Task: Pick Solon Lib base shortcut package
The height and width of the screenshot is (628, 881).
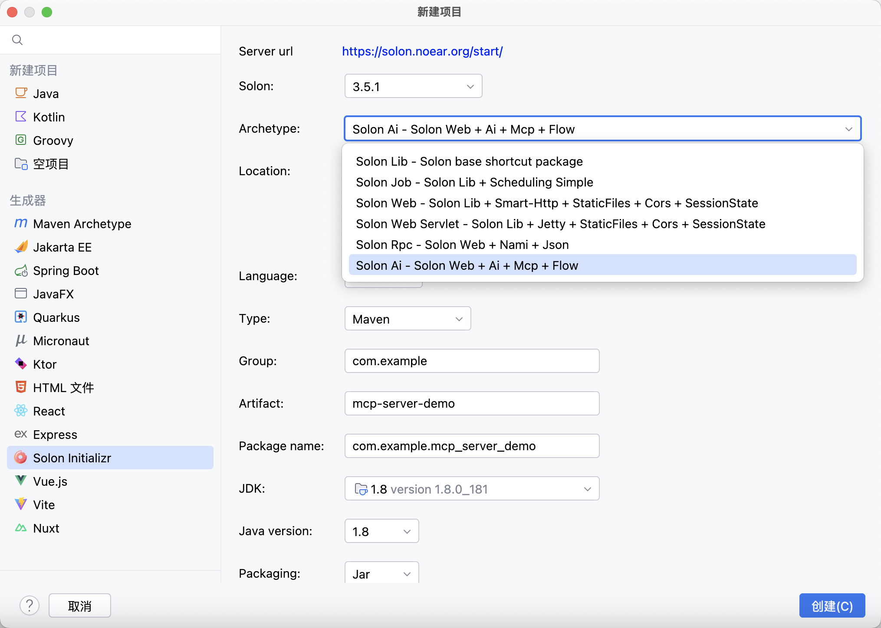Action: [469, 161]
